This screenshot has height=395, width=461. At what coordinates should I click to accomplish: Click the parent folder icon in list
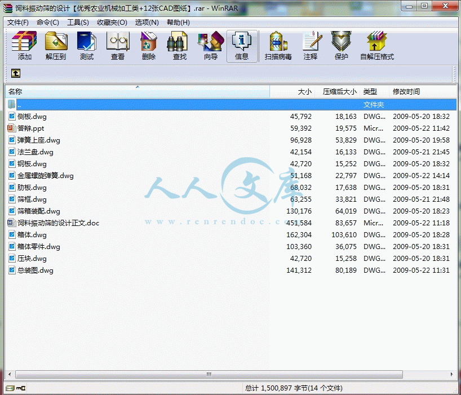11,104
